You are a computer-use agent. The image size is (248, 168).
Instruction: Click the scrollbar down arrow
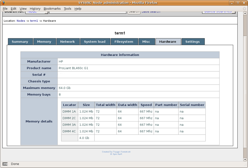(245, 159)
